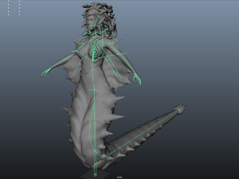Screen dimensions: 239x179
Task: Select the tail bend joint near the bottom
Action: click(x=101, y=156)
